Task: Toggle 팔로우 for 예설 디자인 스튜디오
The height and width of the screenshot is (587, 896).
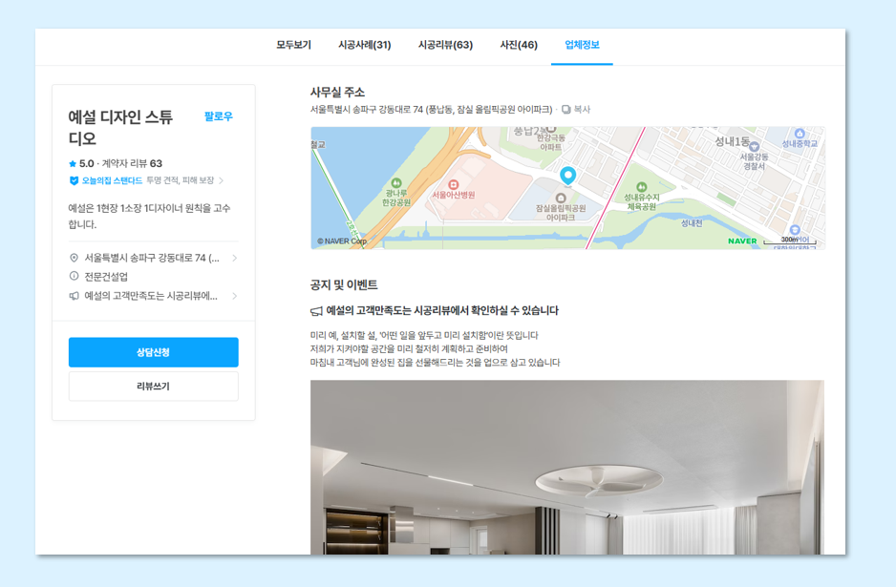Action: 219,116
